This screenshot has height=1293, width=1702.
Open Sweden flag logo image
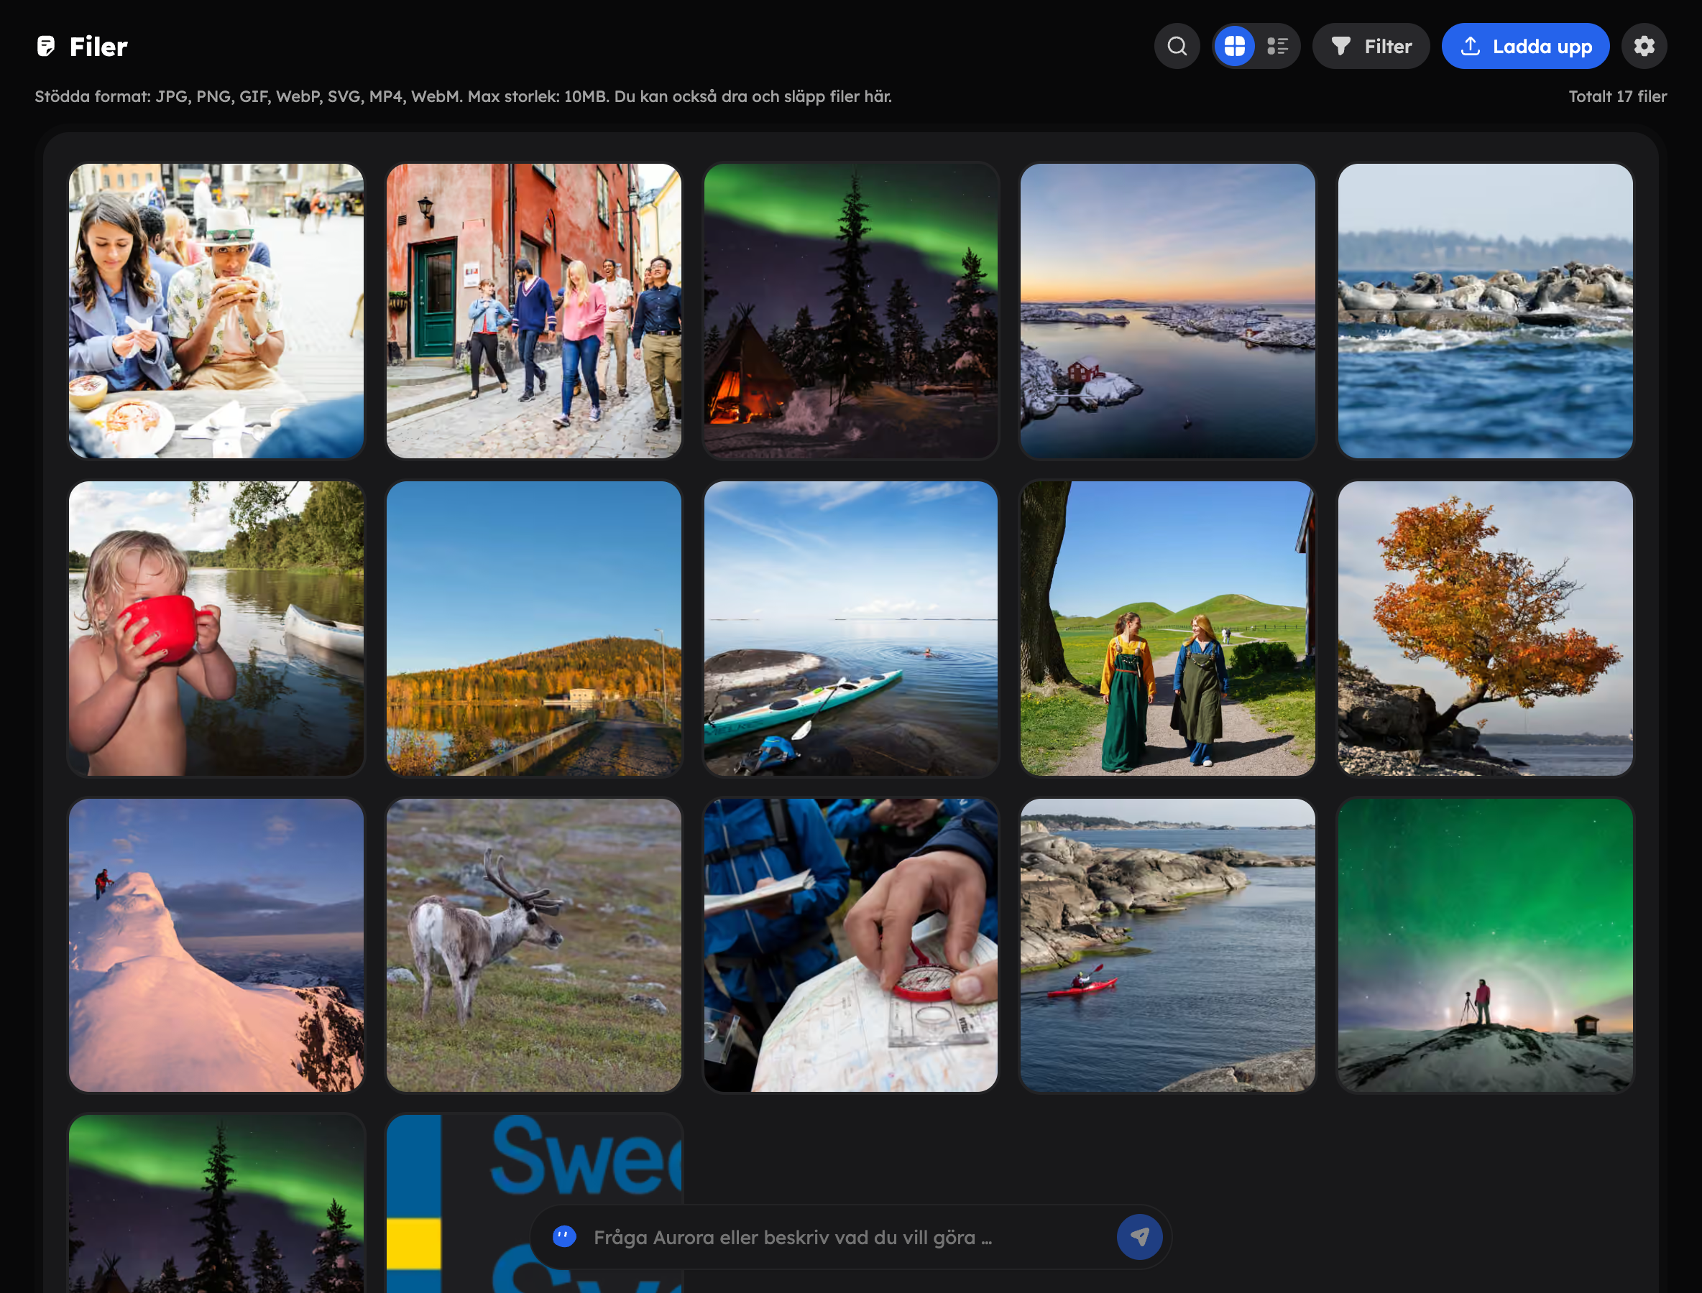coord(534,1204)
